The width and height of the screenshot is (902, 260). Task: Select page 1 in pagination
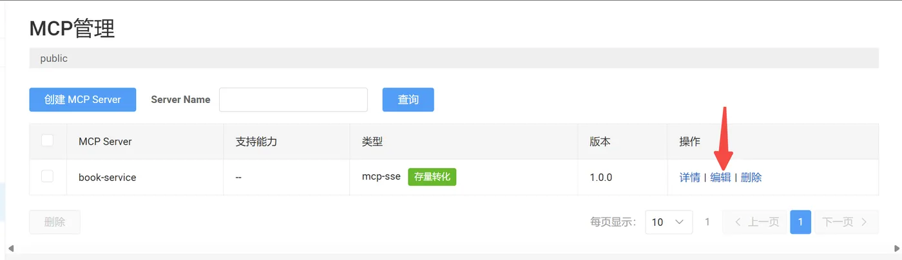tap(800, 222)
